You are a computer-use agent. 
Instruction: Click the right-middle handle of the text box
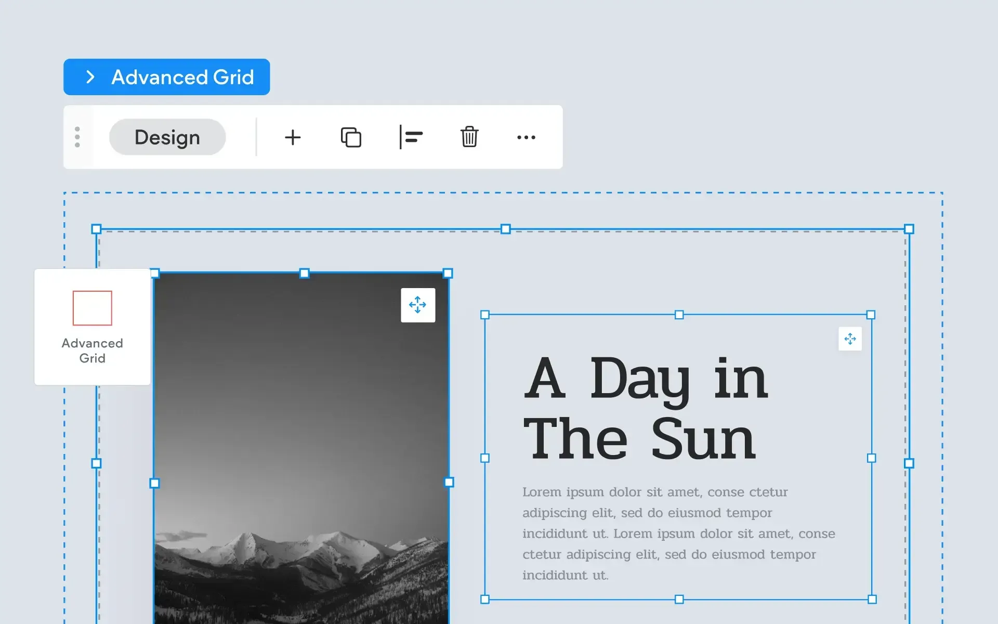pos(872,458)
